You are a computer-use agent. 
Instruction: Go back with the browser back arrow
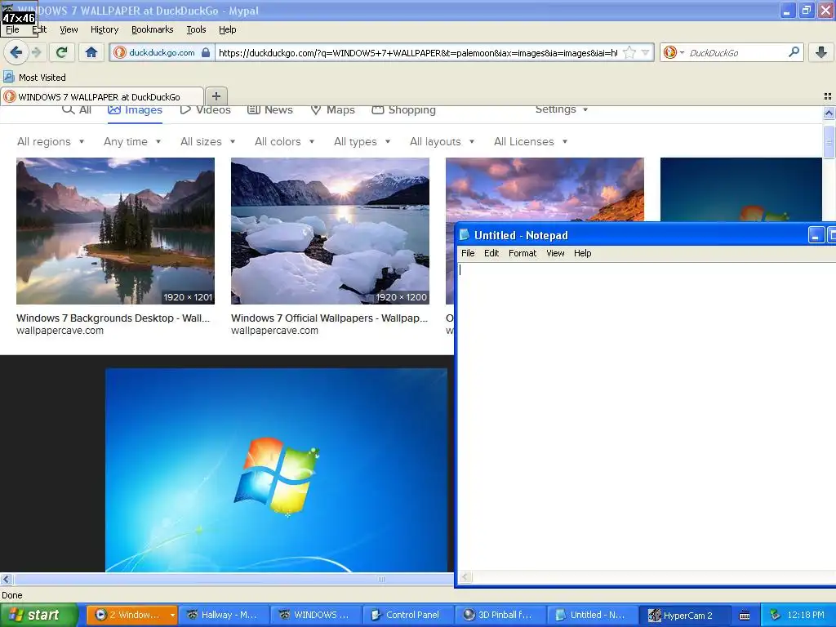click(x=16, y=52)
